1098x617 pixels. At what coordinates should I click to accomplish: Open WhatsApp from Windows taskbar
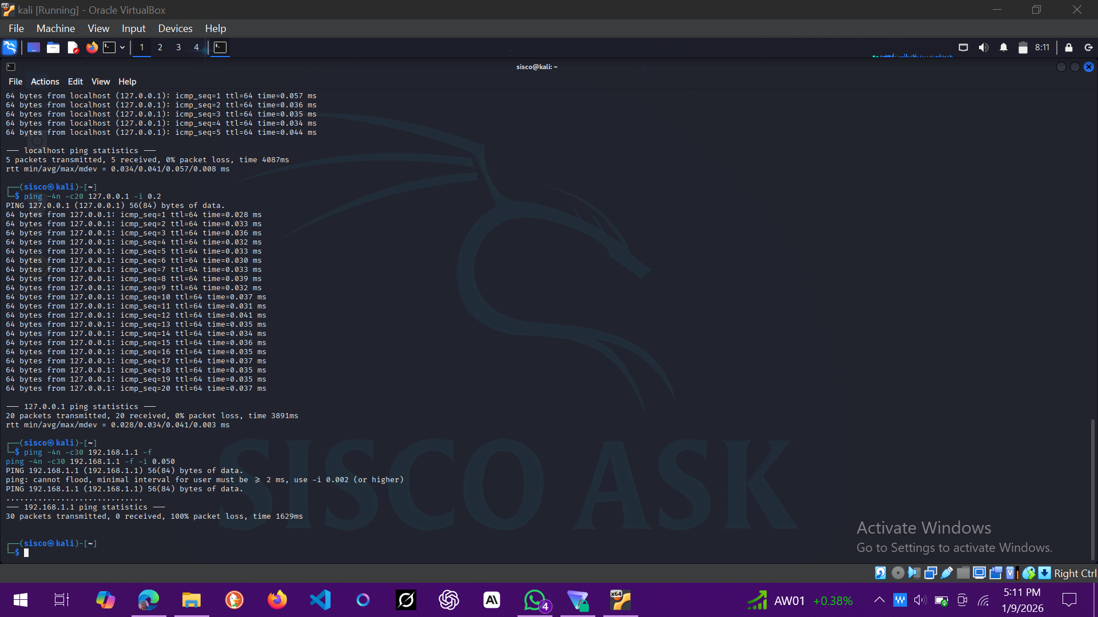pyautogui.click(x=535, y=600)
